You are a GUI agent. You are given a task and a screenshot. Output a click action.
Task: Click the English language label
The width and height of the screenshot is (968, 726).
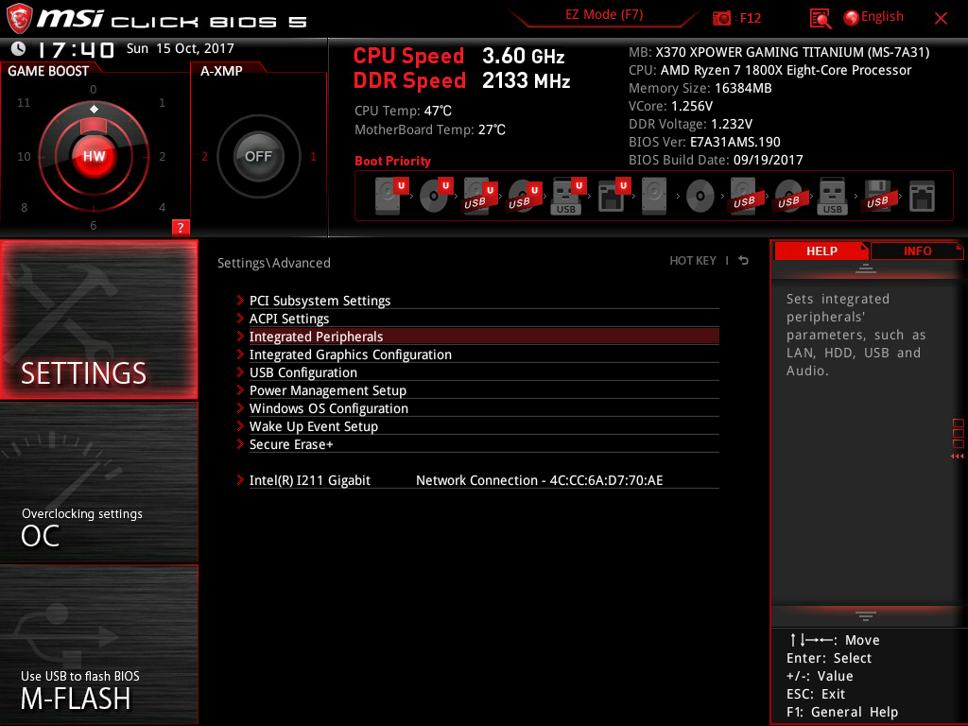(x=882, y=17)
